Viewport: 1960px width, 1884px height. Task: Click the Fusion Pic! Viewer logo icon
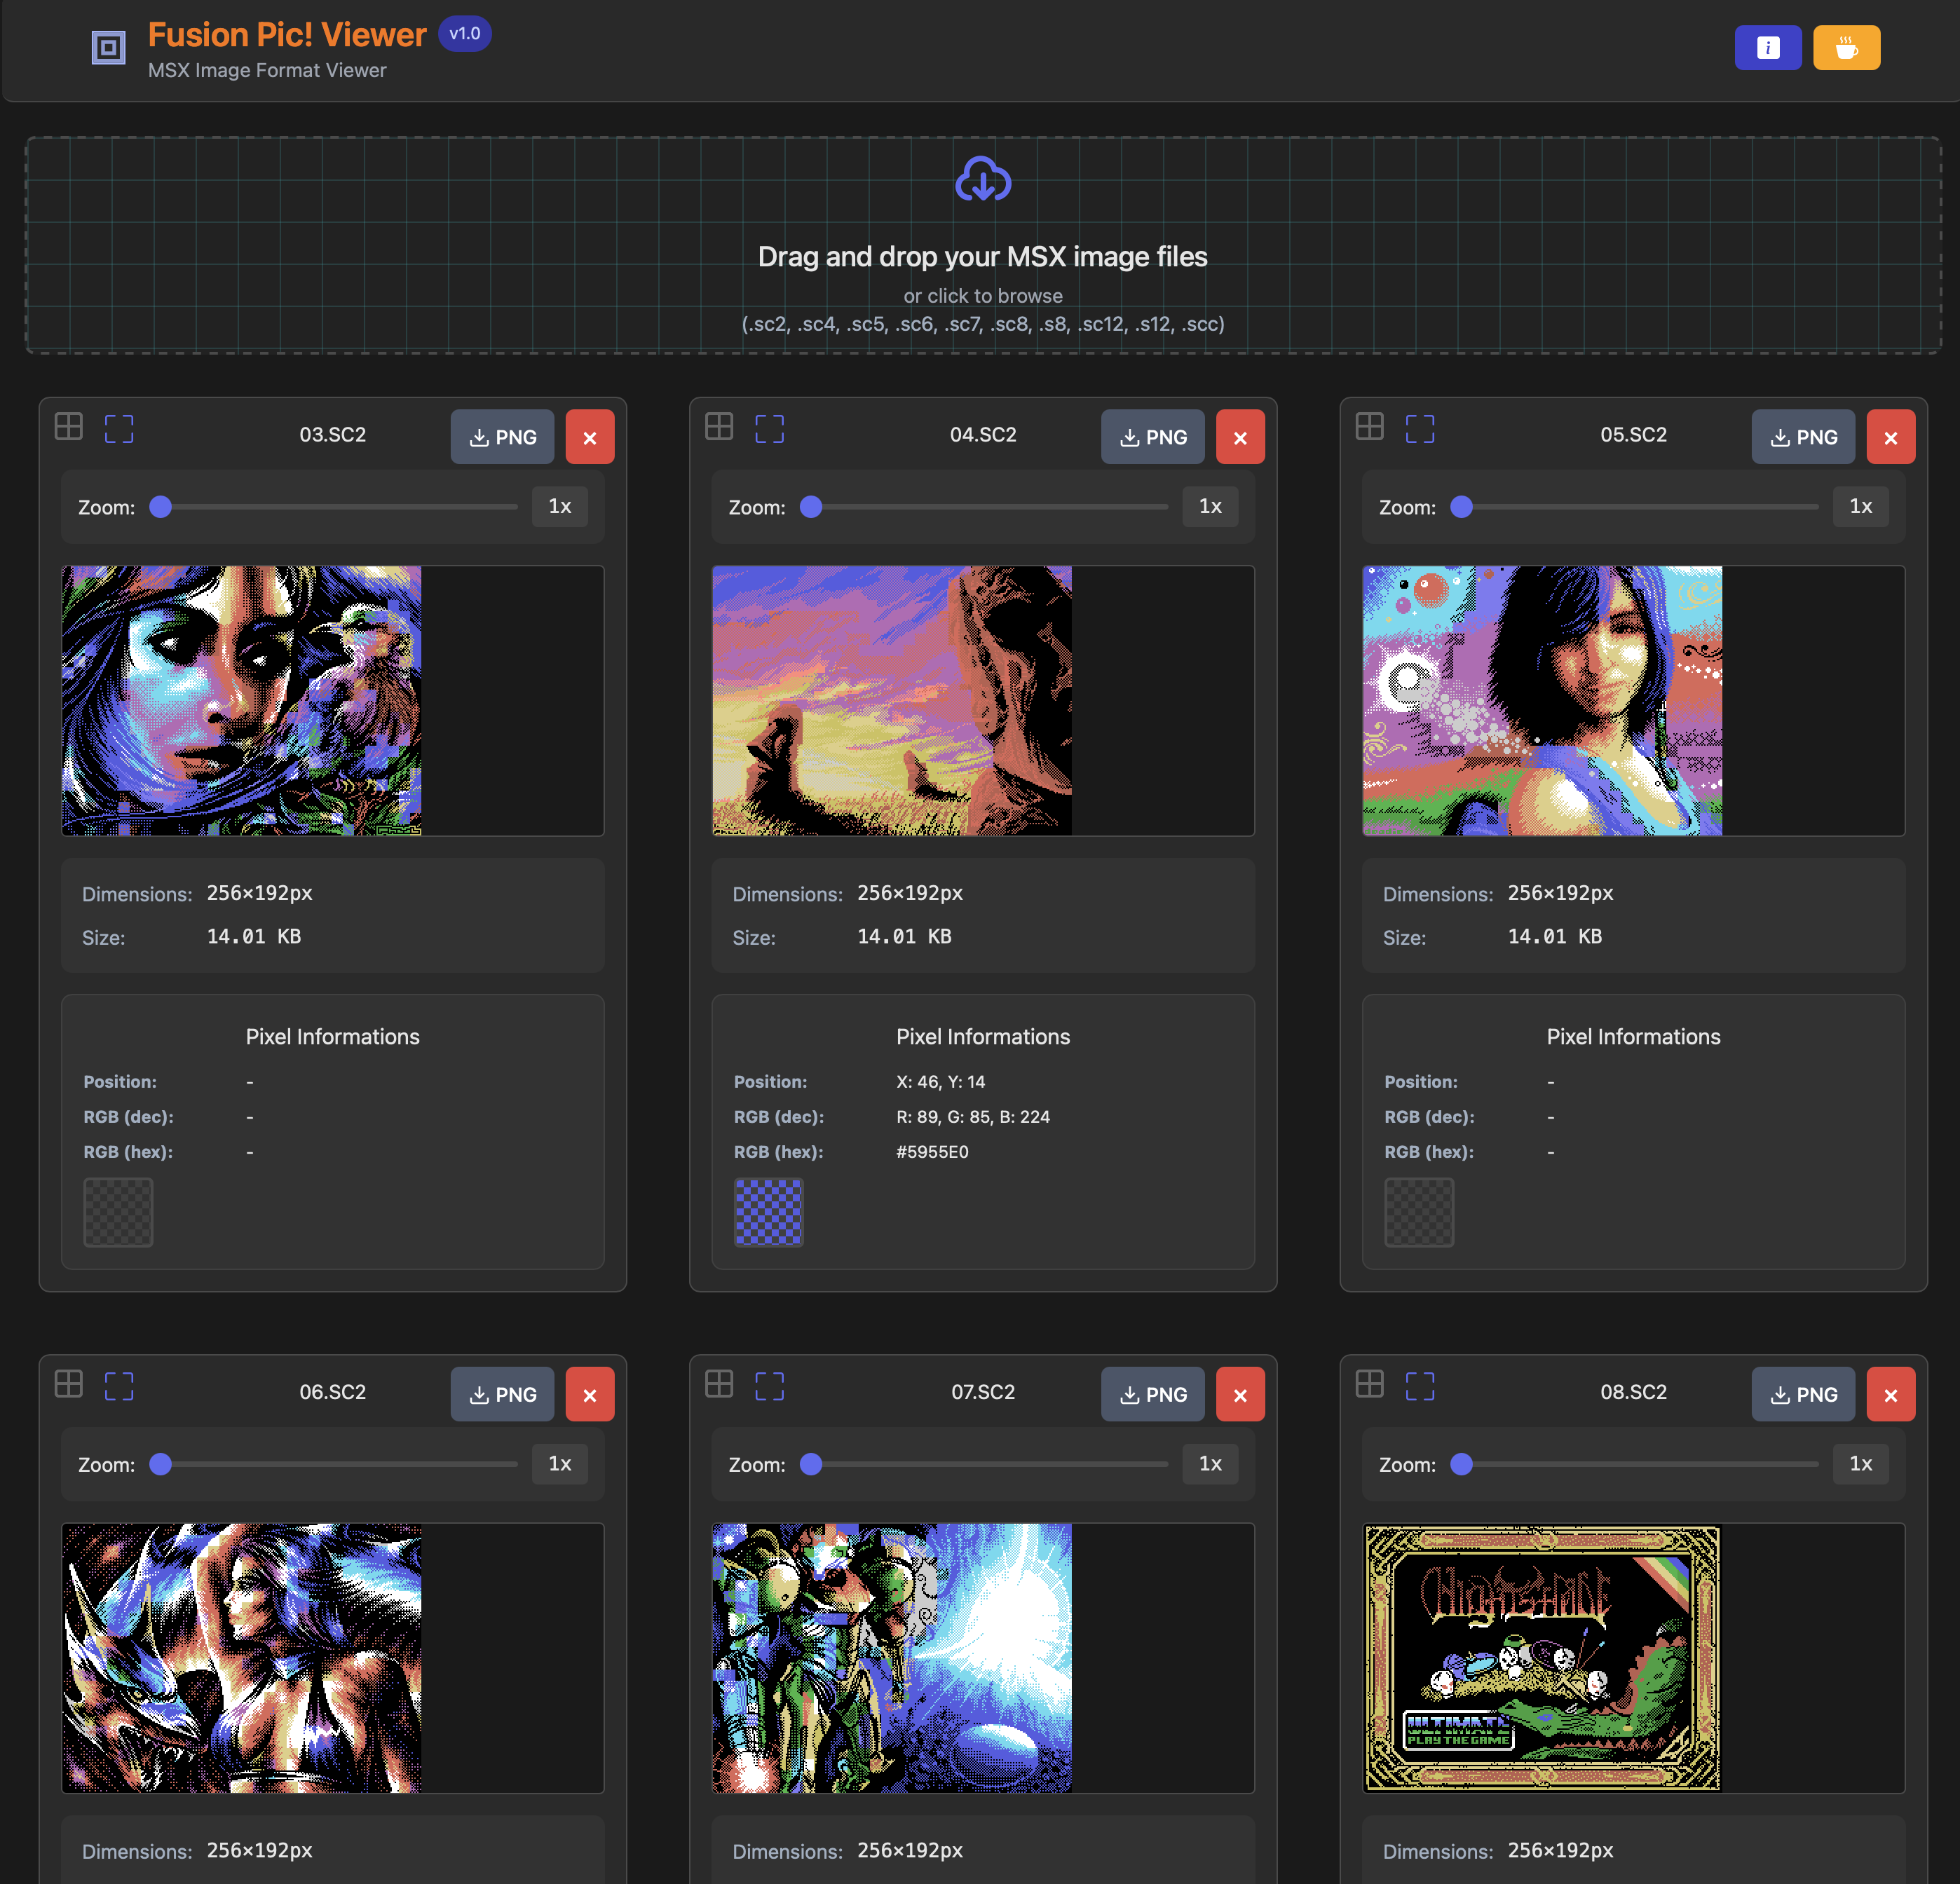coord(108,47)
